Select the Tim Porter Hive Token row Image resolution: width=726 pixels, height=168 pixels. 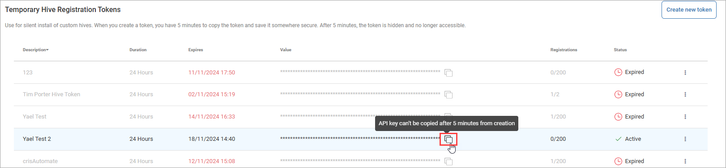361,94
